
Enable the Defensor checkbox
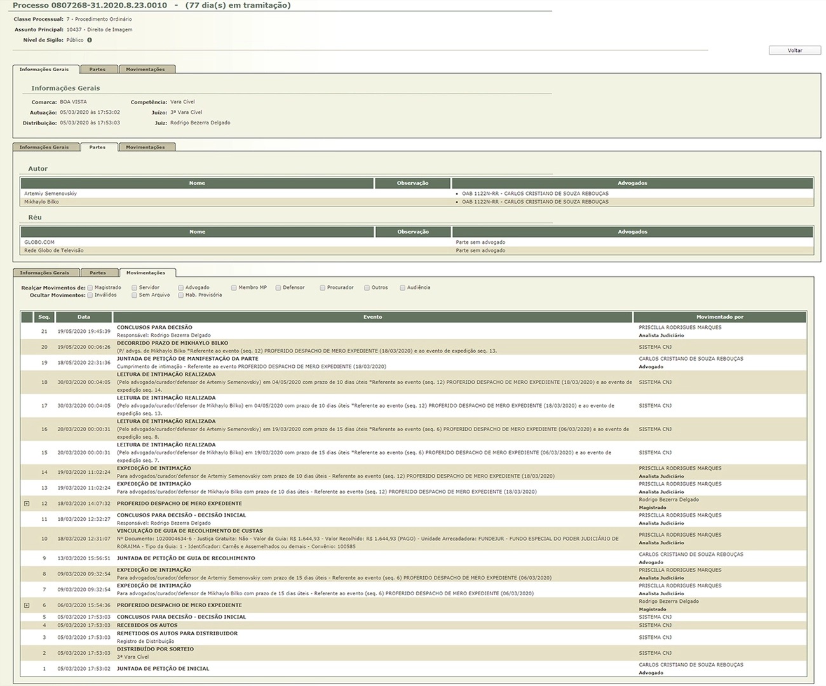278,288
